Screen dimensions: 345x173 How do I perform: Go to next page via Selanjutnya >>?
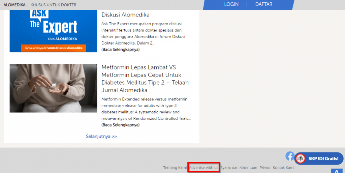pos(101,137)
